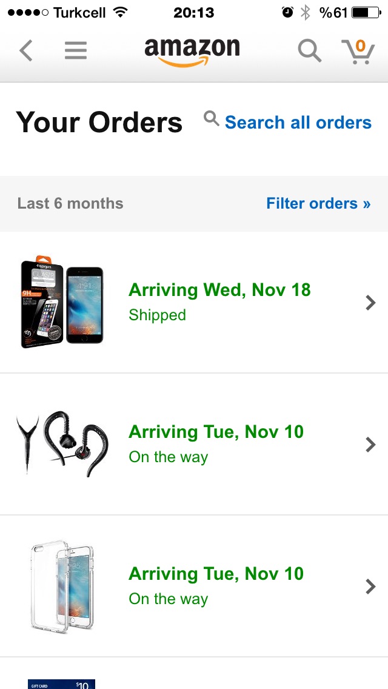
Task: Tap the battery indicator in status bar
Action: (366, 12)
